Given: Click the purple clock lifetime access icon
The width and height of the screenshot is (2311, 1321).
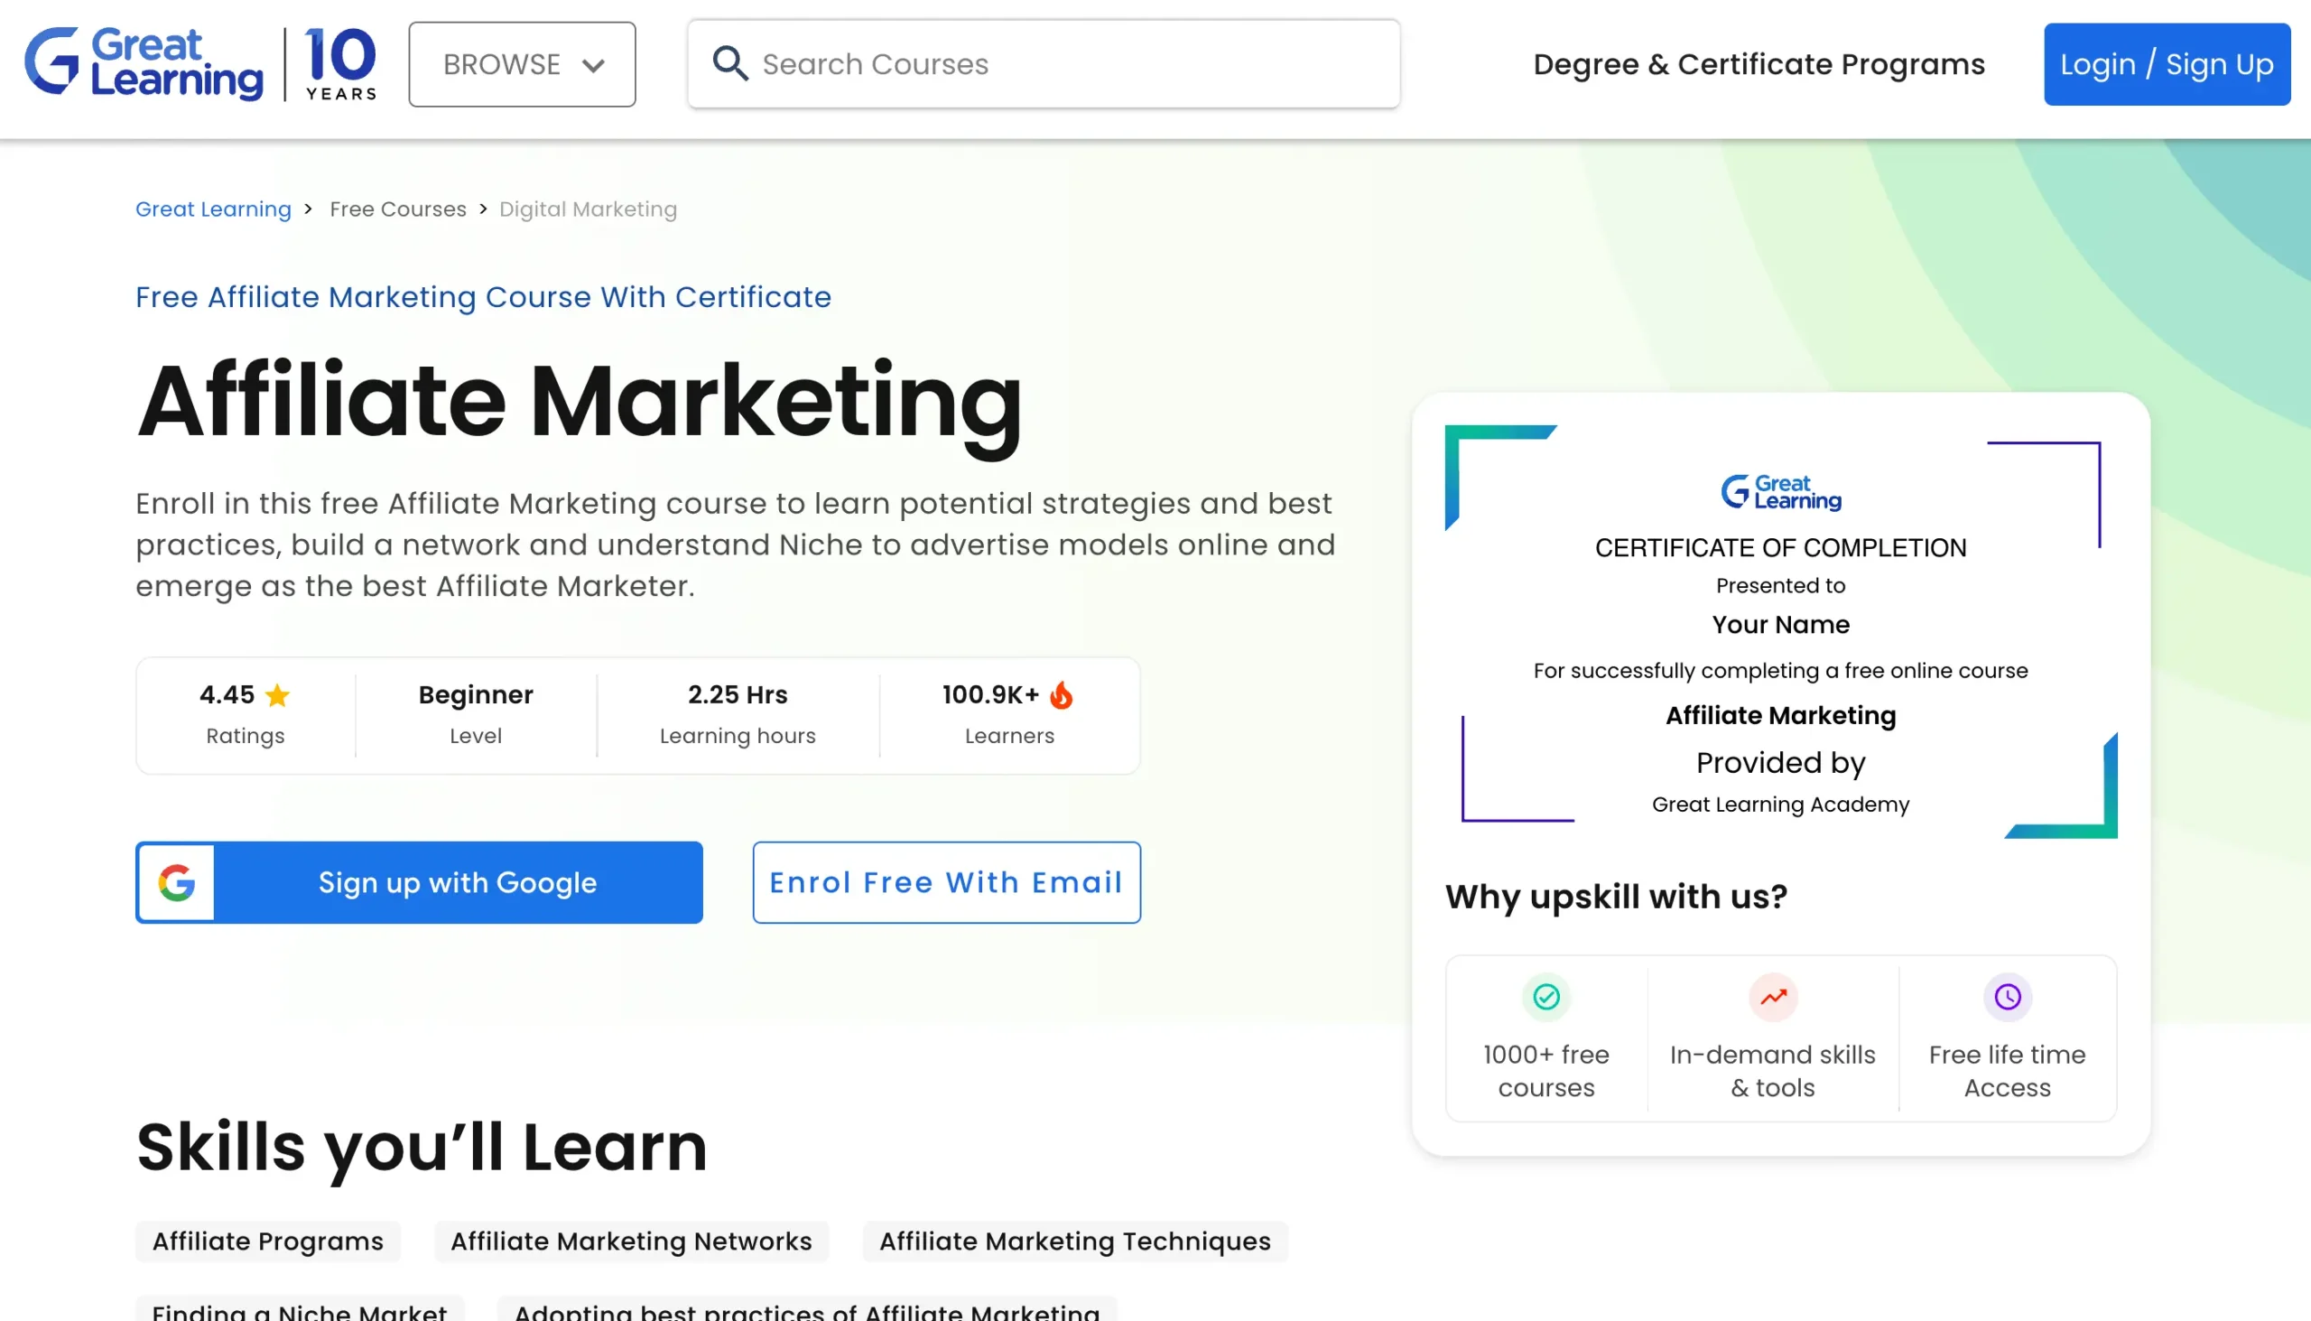Looking at the screenshot, I should [2007, 997].
